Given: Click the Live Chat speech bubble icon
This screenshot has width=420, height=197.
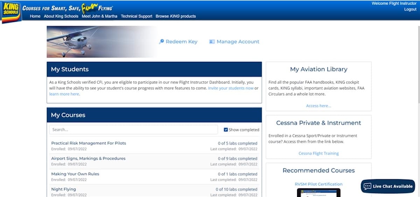Looking at the screenshot, I should point(367,186).
